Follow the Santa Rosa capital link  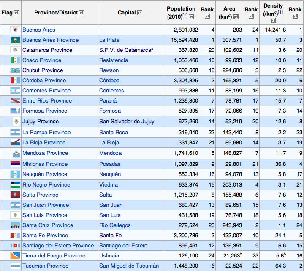click(x=114, y=133)
